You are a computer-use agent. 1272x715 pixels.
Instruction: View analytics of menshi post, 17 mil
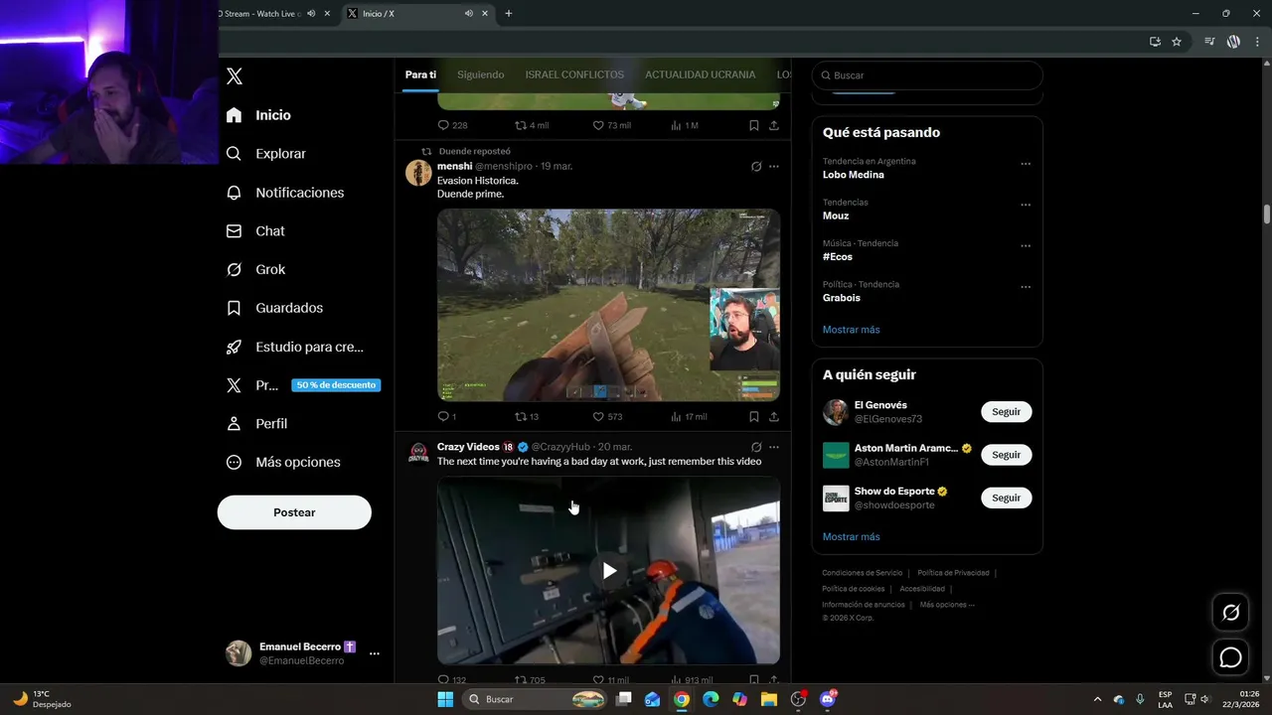[x=689, y=417]
